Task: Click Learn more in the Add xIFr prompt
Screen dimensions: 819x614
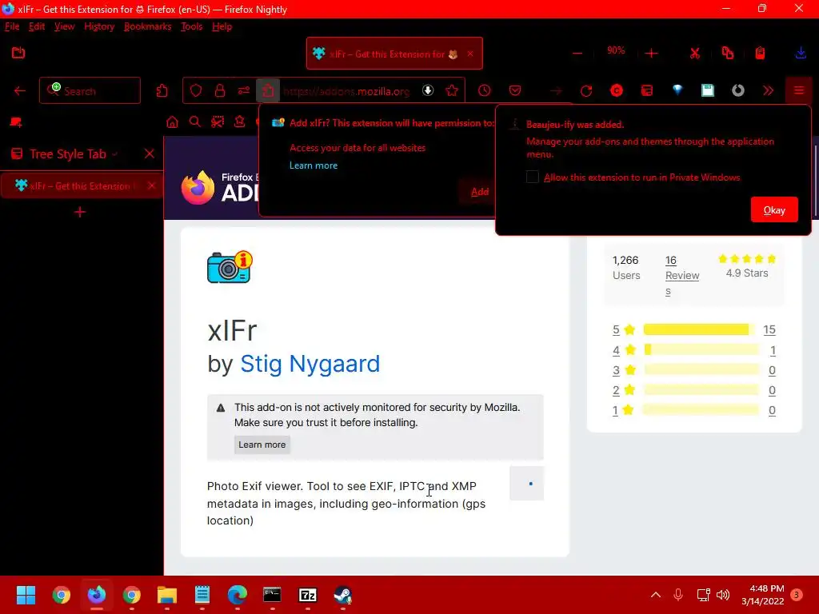Action: (x=314, y=165)
